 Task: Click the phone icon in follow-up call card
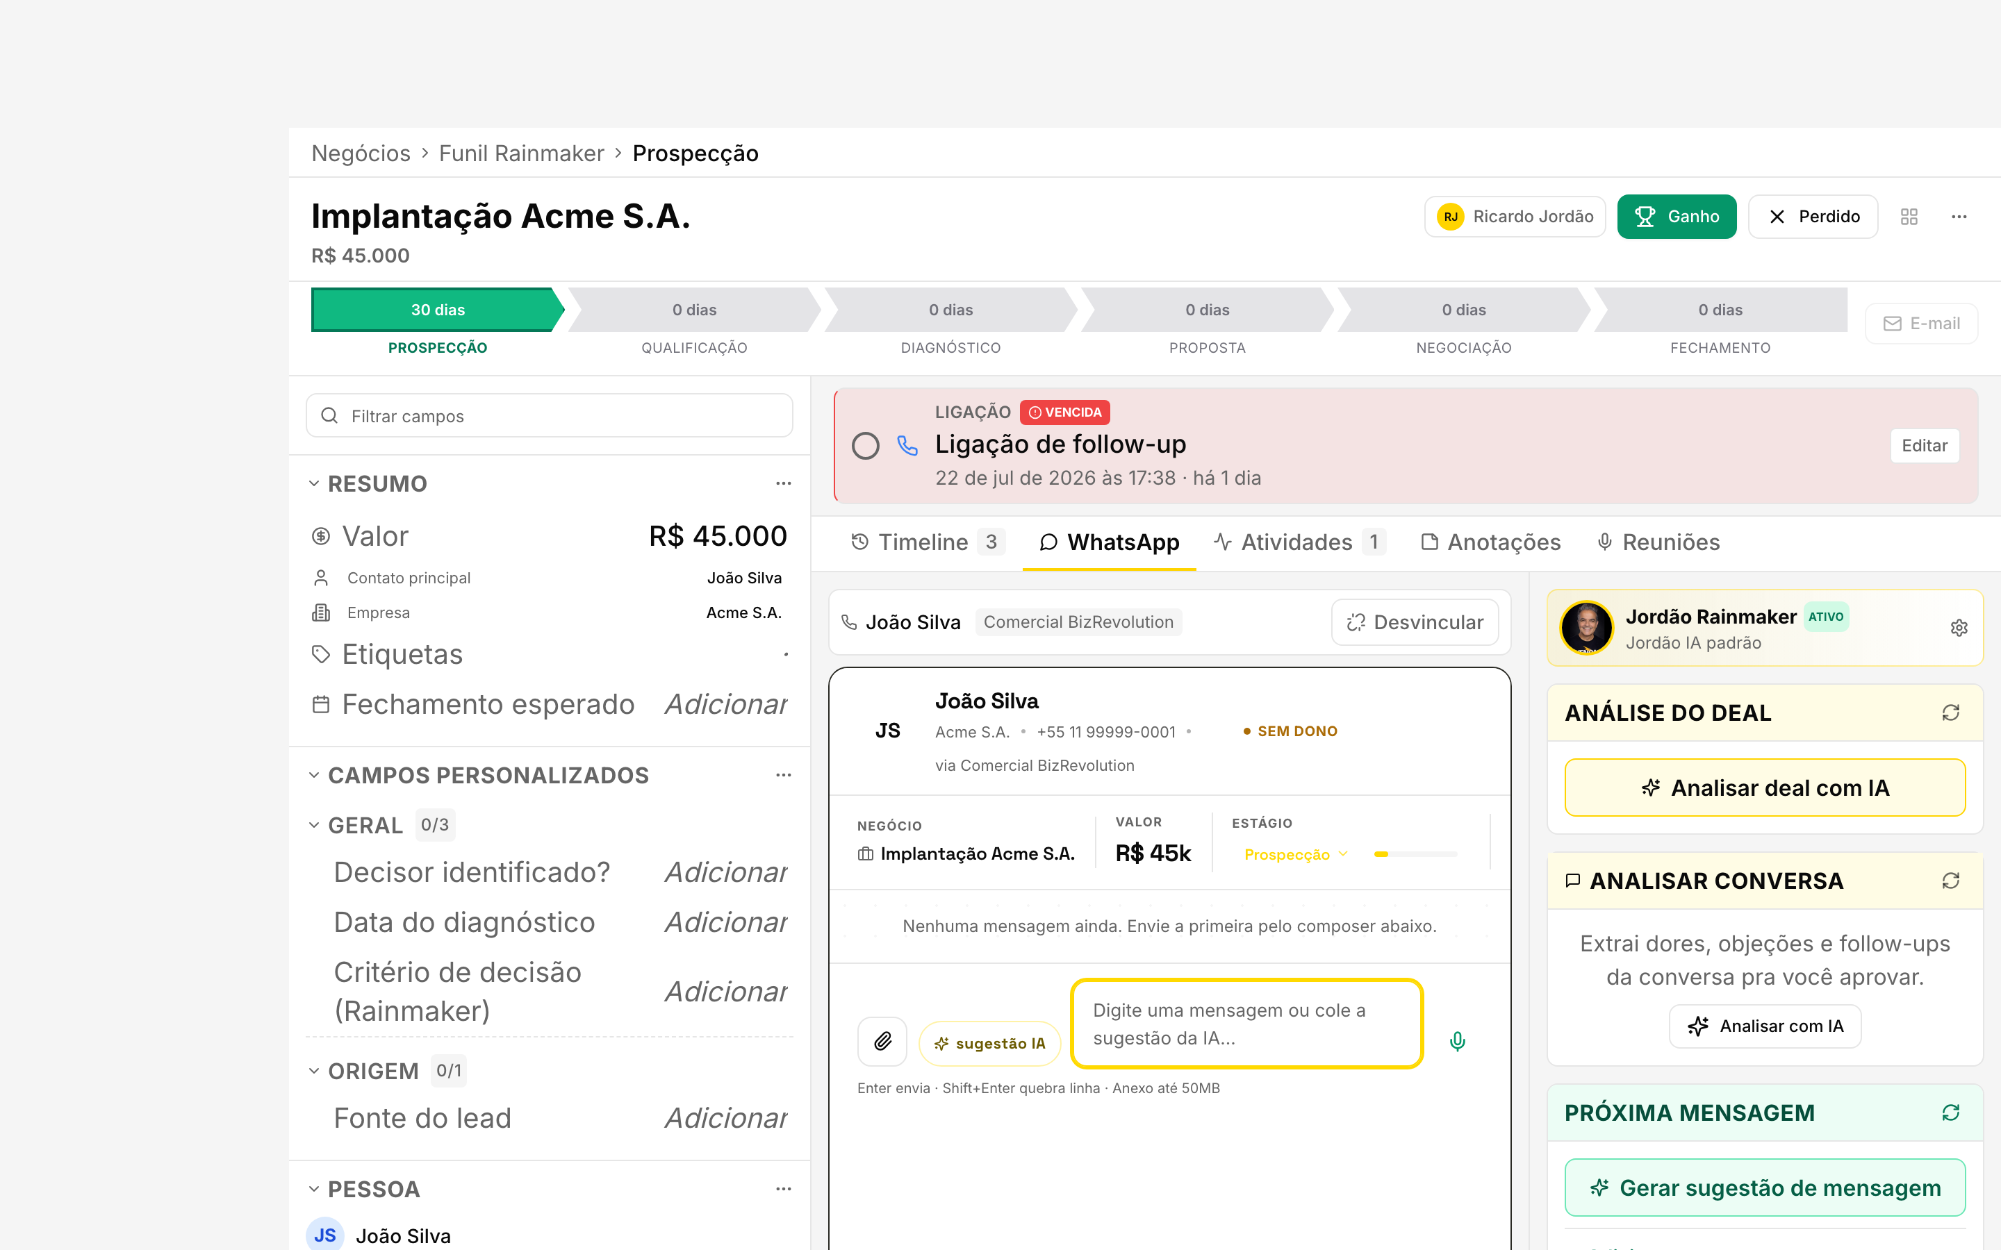[x=907, y=446]
